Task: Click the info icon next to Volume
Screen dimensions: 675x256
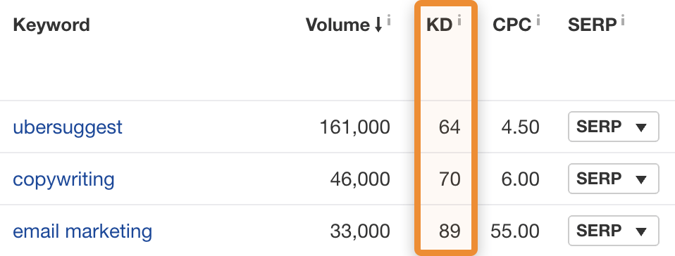Action: [x=389, y=20]
